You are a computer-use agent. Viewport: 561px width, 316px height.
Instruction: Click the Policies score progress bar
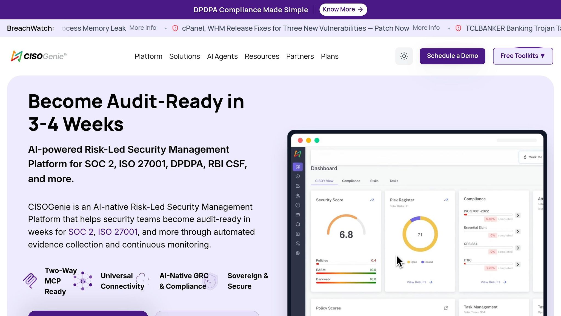[346, 264]
